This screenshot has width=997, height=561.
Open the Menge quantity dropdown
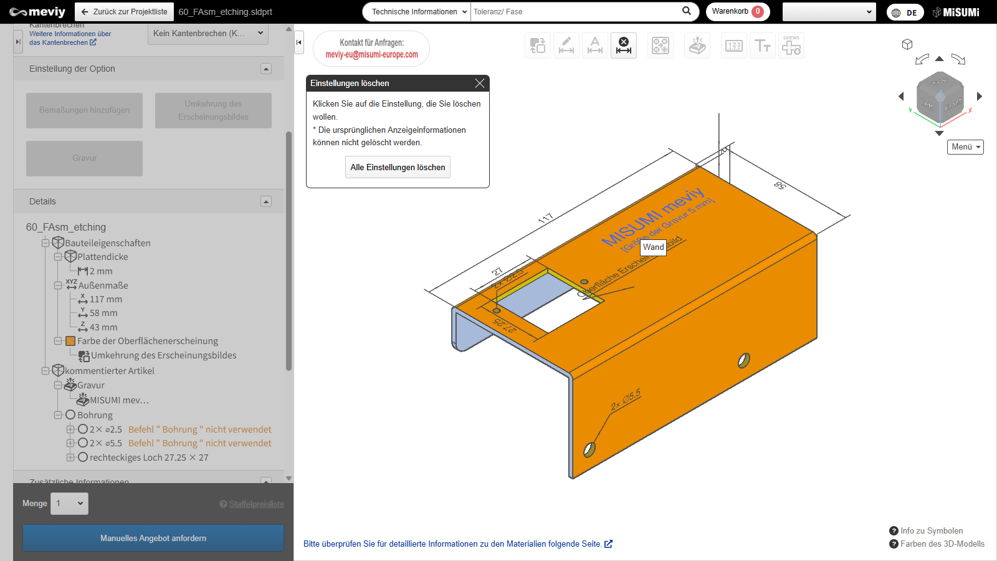tap(69, 504)
